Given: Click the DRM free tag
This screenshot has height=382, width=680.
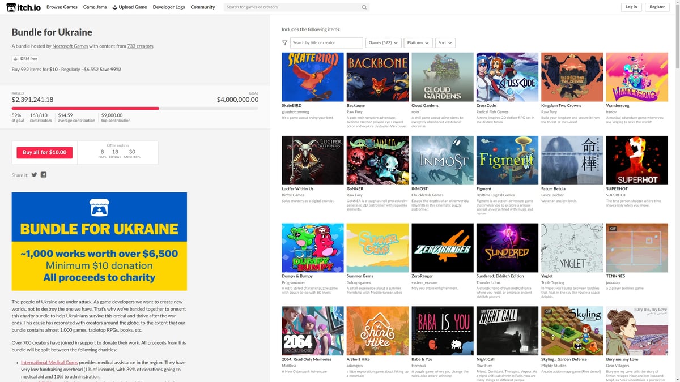Looking at the screenshot, I should 25,58.
